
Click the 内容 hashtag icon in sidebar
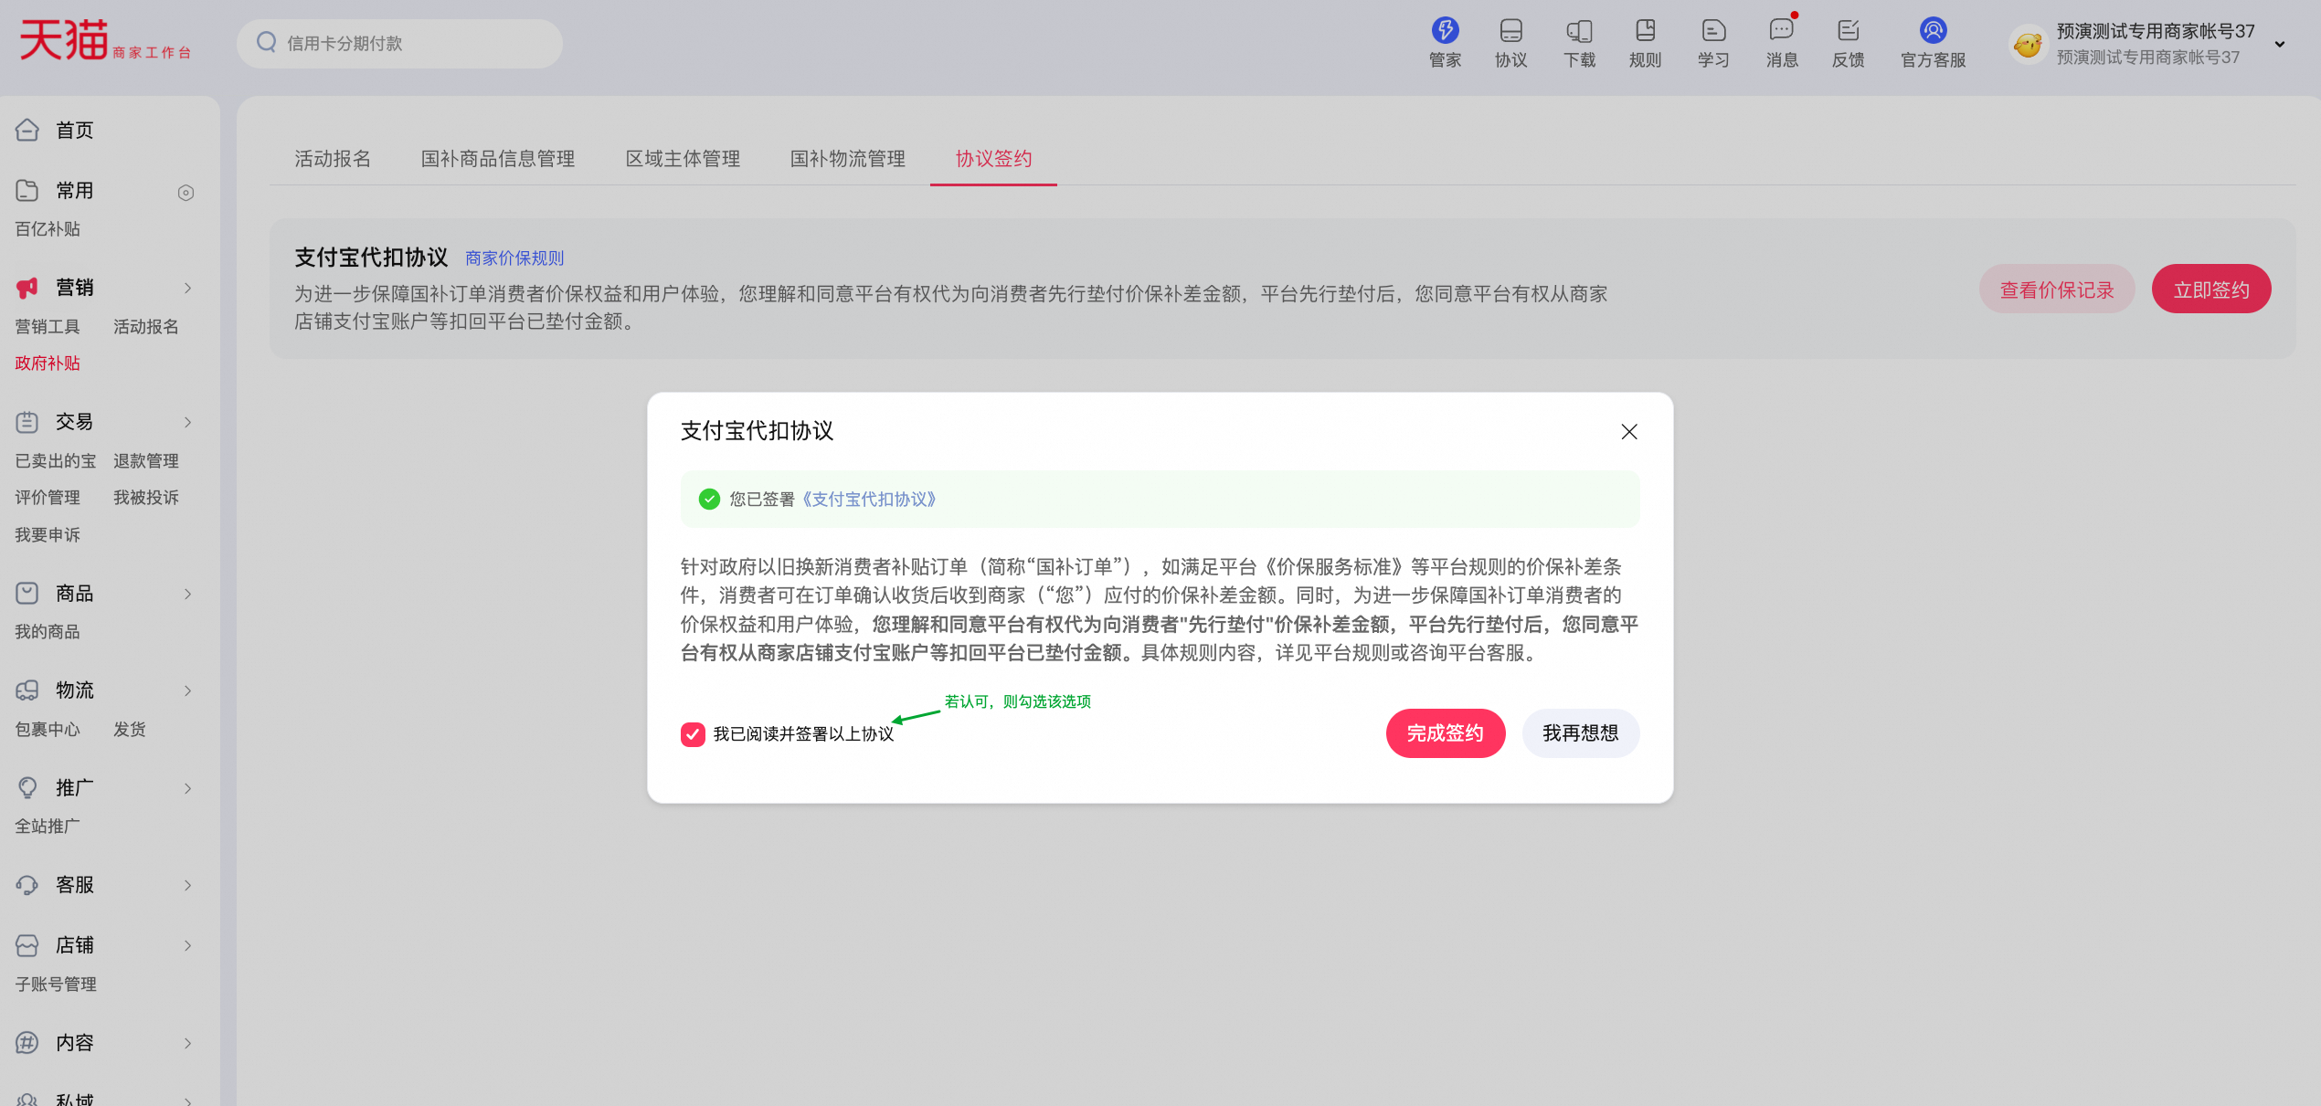click(x=27, y=1042)
